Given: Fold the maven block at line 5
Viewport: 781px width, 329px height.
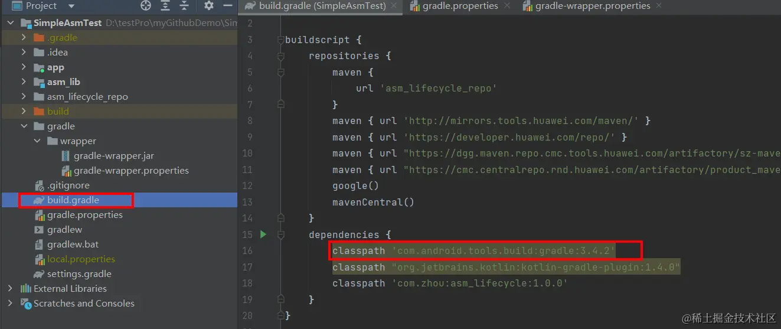Looking at the screenshot, I should tap(281, 73).
